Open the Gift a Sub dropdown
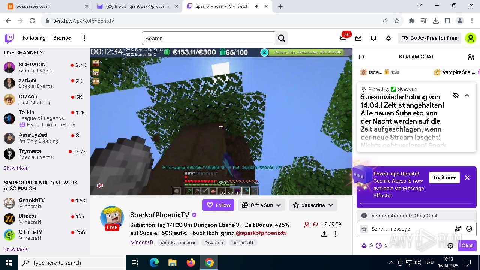Image resolution: width=480 pixels, height=270 pixels. pos(262,205)
